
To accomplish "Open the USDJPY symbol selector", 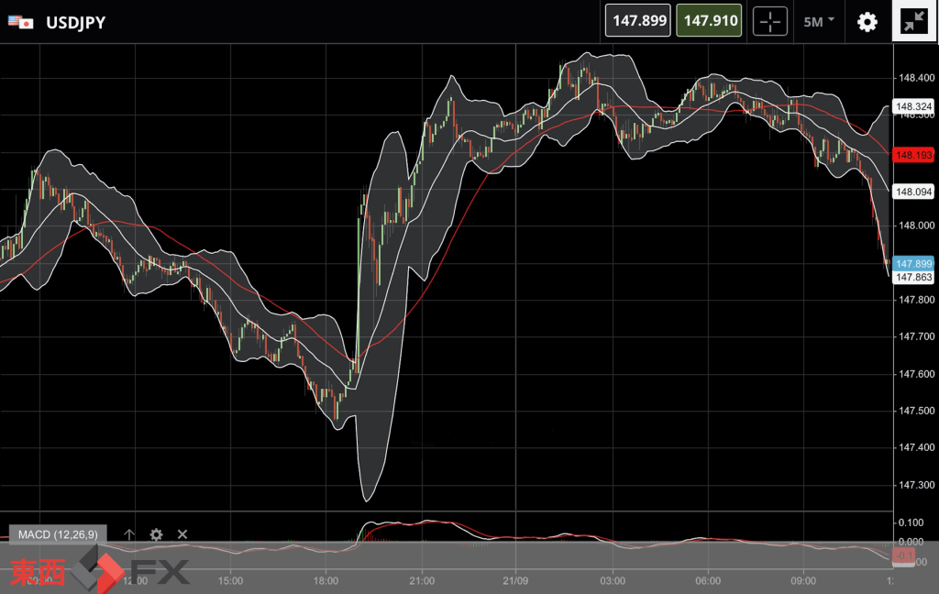I will pos(75,22).
